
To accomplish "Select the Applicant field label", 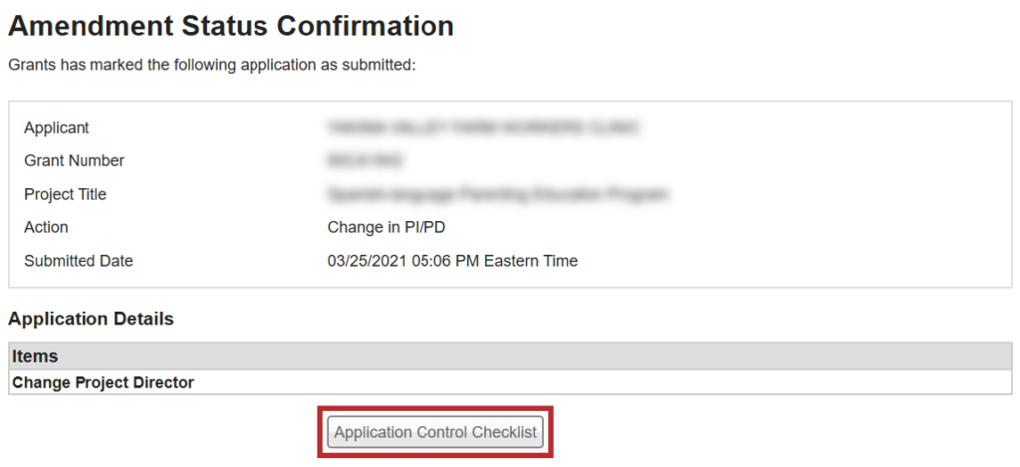I will click(57, 127).
